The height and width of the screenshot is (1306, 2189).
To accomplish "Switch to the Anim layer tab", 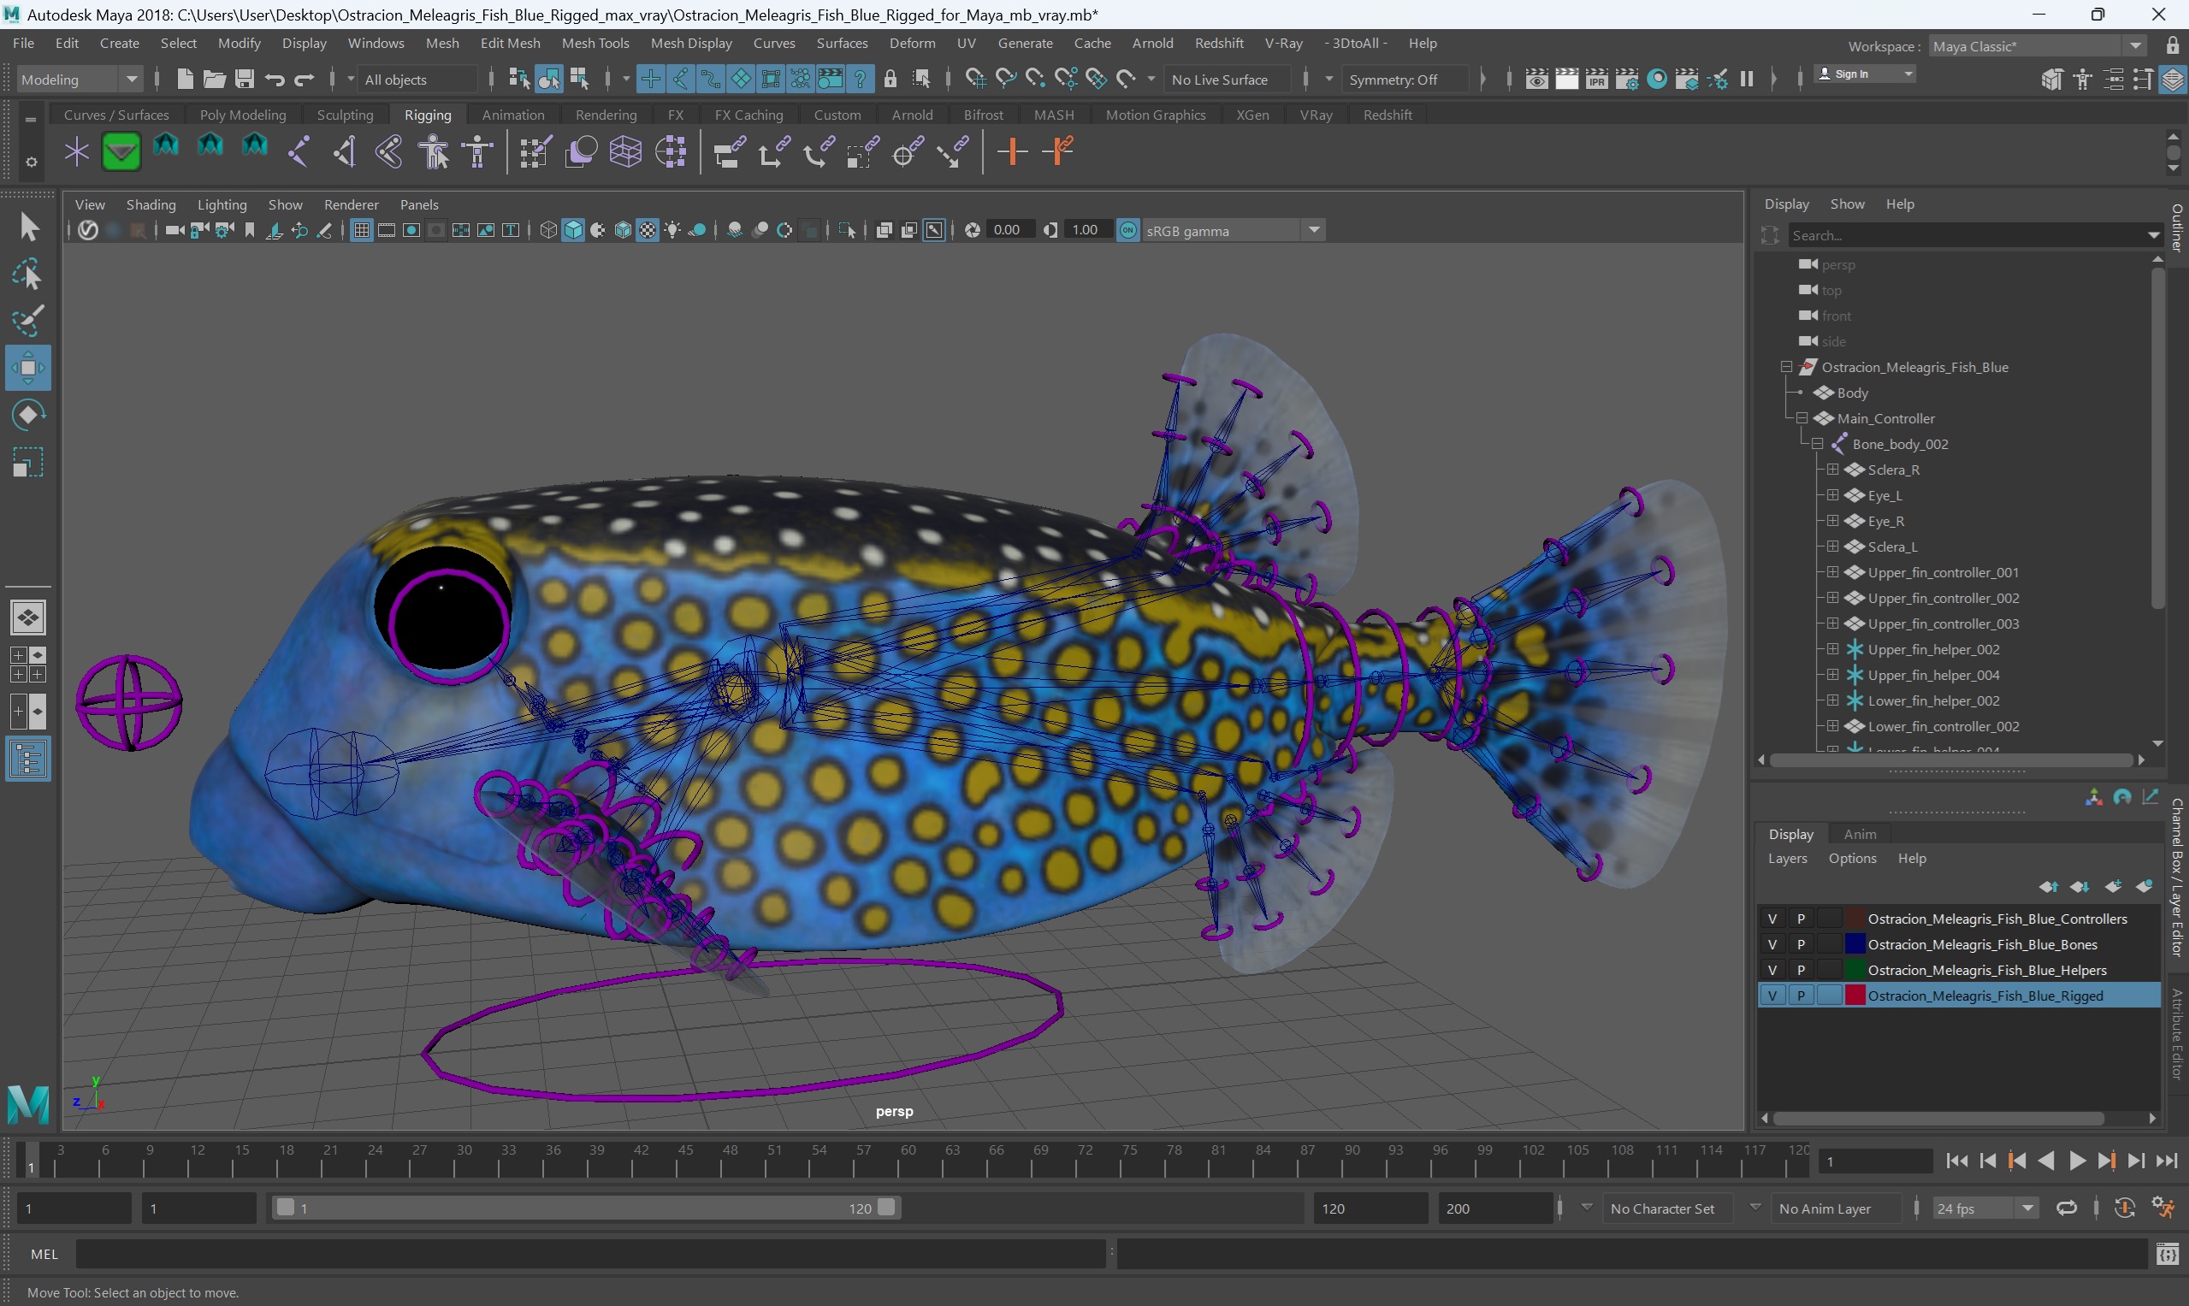I will 1860,834.
